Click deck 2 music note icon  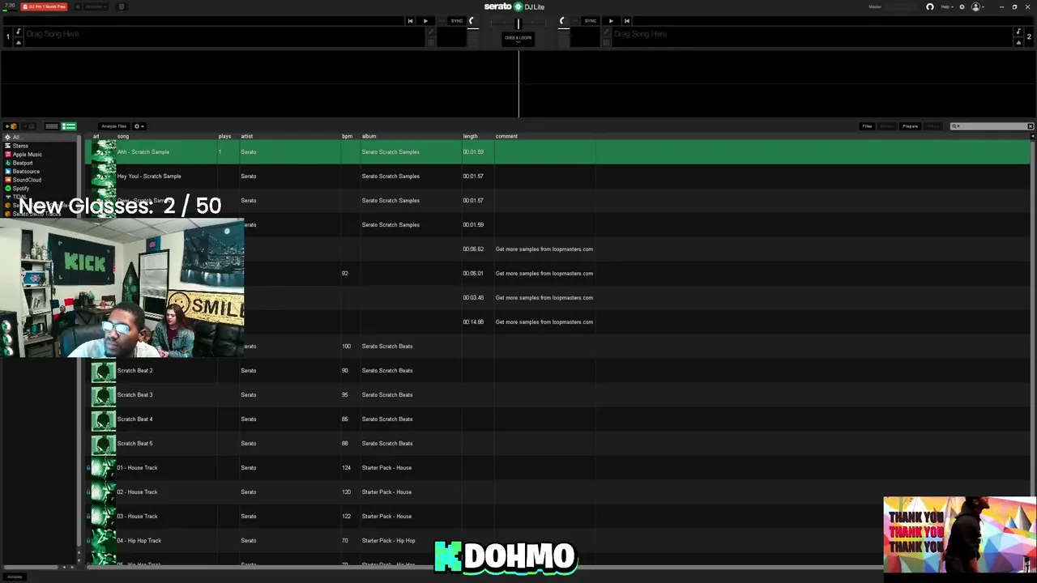(1018, 32)
